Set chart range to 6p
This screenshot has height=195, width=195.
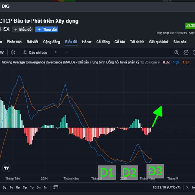18,188
